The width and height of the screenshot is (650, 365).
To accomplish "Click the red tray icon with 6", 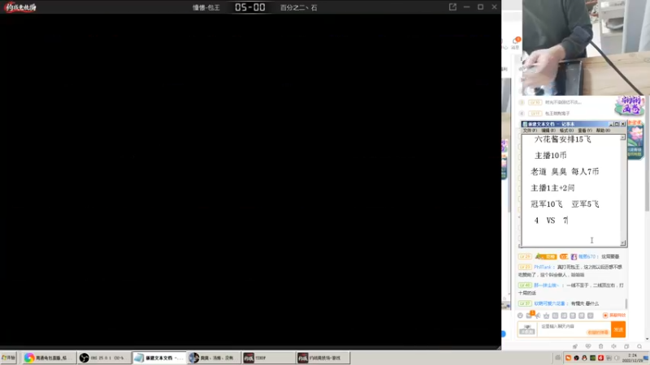I will point(600,358).
